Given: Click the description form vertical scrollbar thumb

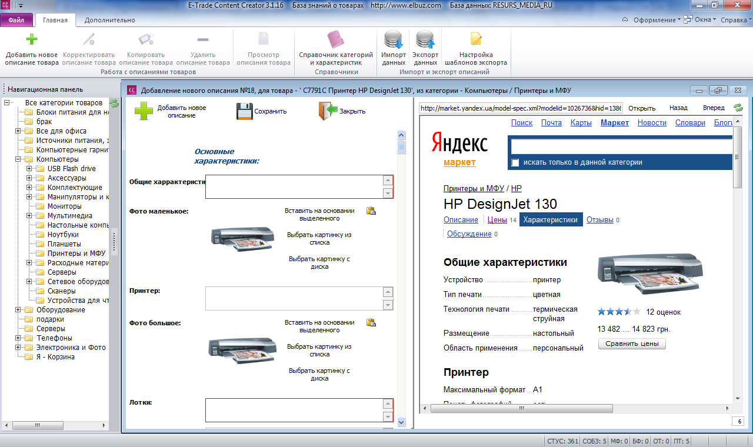Looking at the screenshot, I should 401,146.
